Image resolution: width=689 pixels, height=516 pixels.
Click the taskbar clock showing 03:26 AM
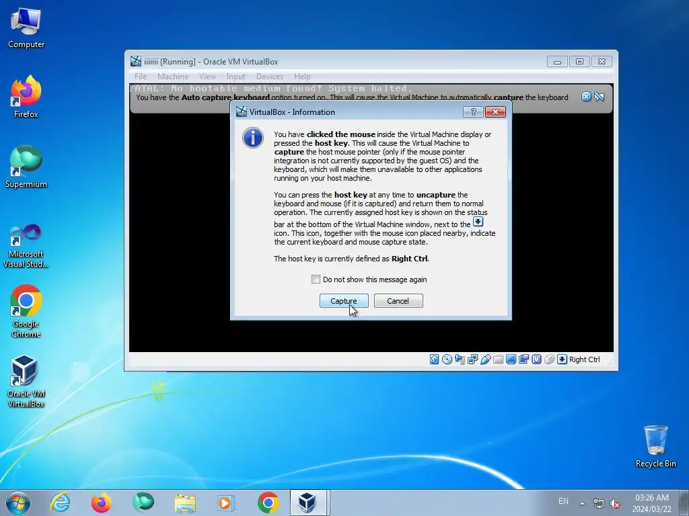point(652,503)
